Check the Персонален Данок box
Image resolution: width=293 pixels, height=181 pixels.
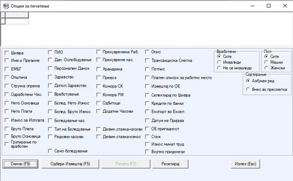pyautogui.click(x=50, y=69)
